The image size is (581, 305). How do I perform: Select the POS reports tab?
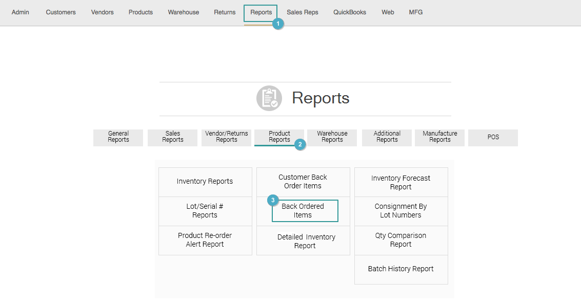(x=493, y=137)
